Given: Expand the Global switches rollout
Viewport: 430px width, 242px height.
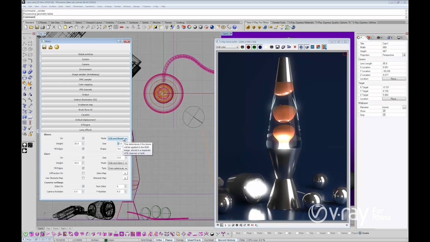Looking at the screenshot, I should pos(85,54).
